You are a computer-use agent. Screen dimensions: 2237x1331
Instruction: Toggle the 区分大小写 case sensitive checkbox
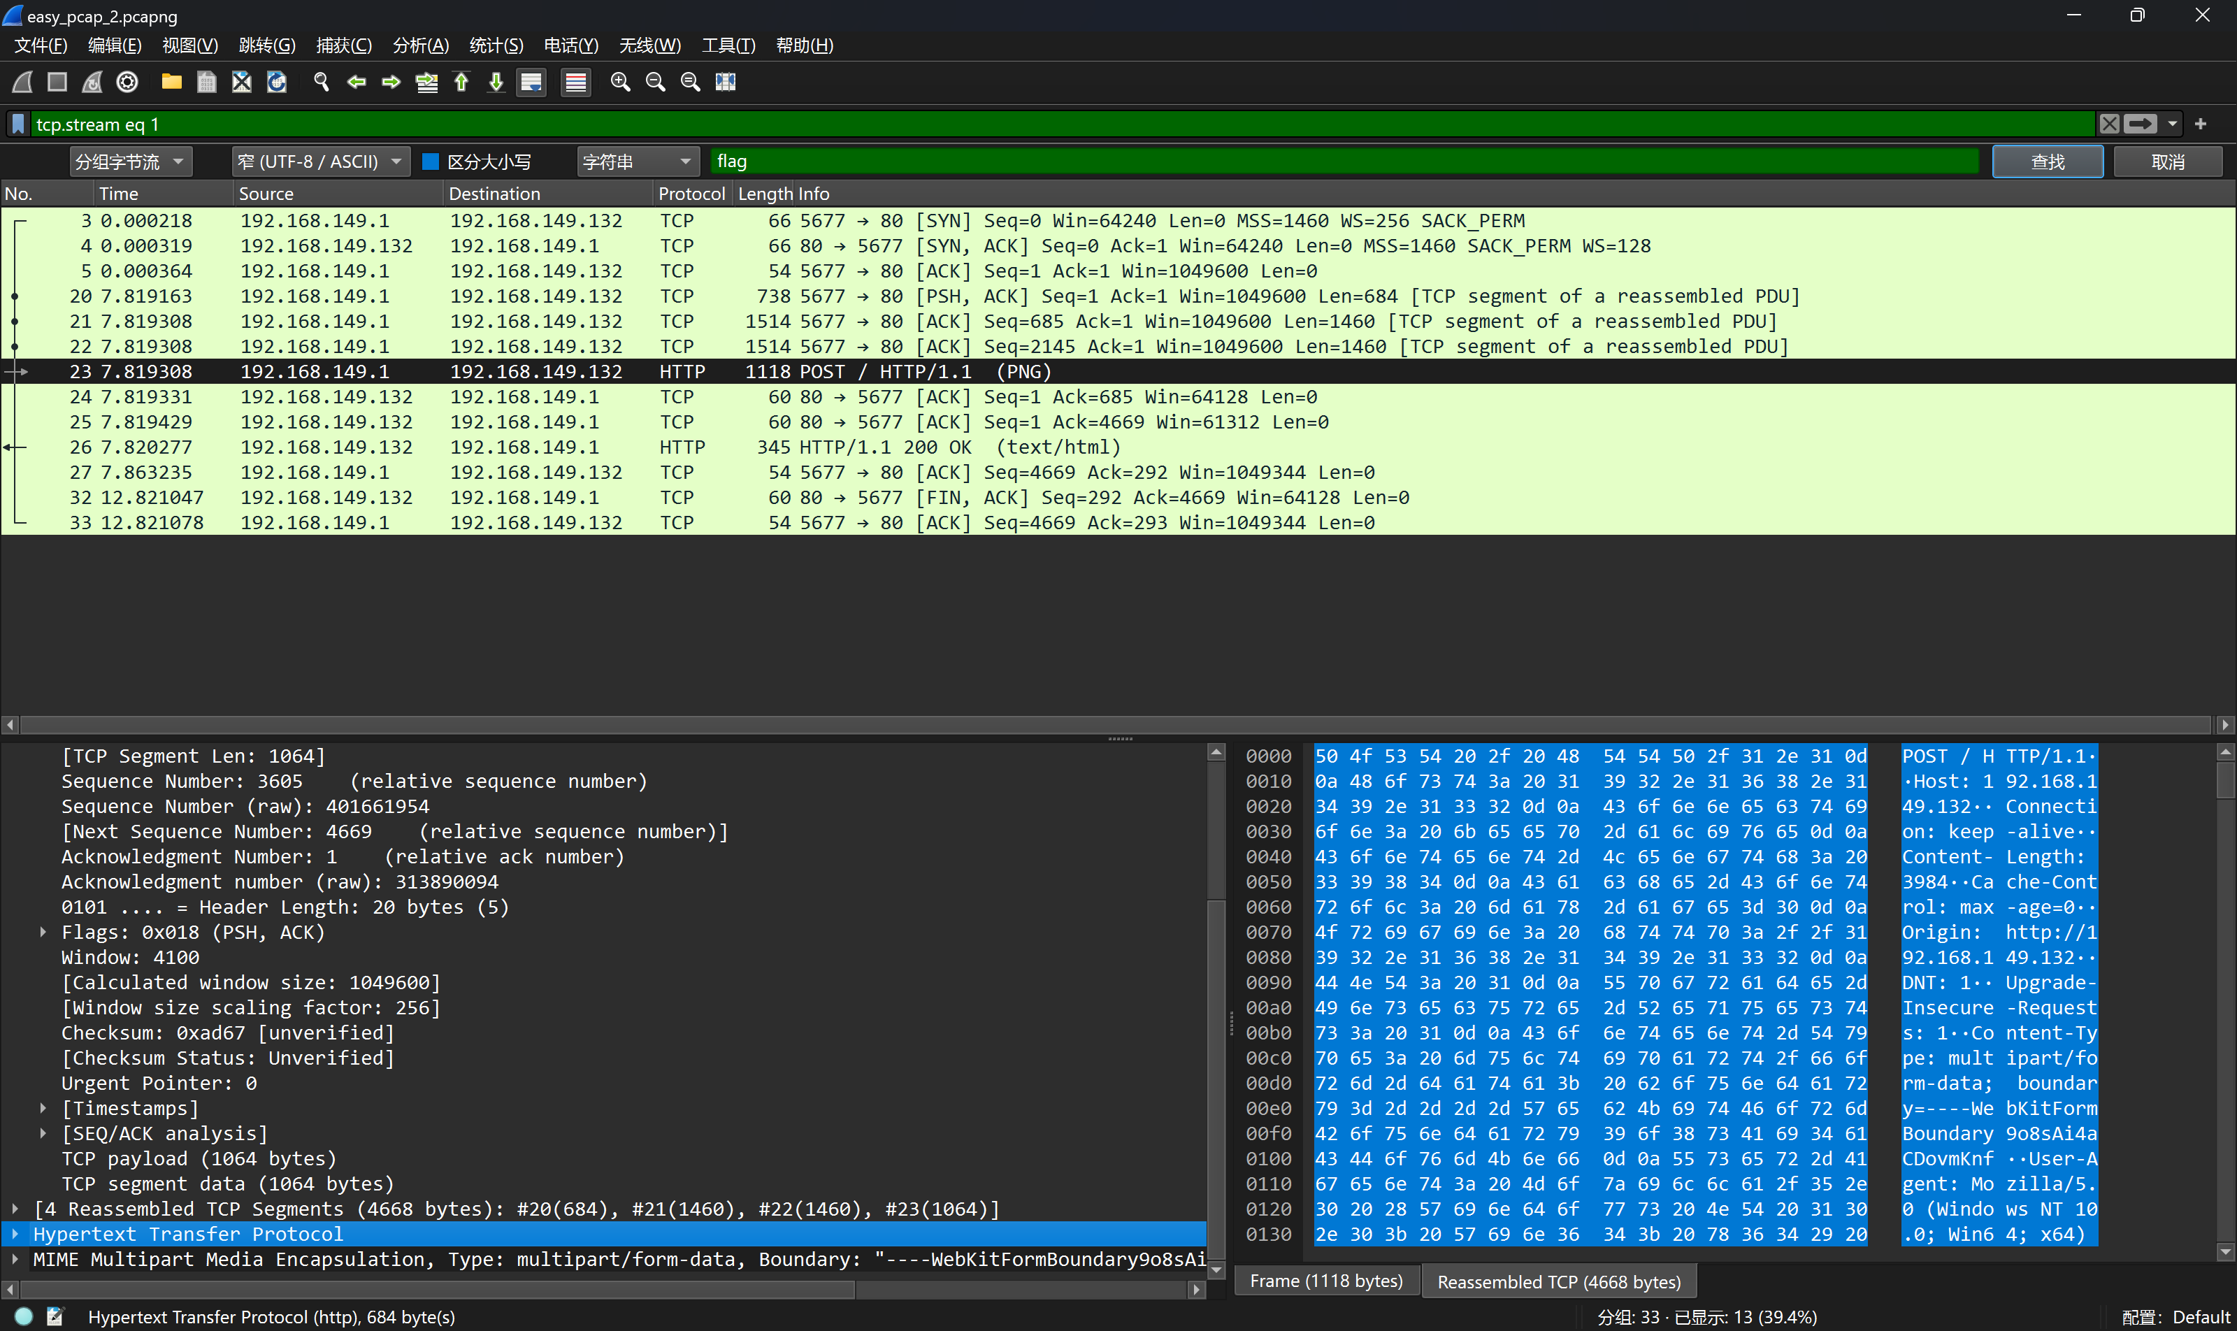431,161
